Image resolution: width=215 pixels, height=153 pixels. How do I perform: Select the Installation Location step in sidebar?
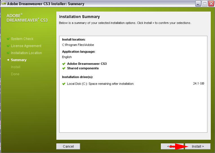pyautogui.click(x=26, y=53)
